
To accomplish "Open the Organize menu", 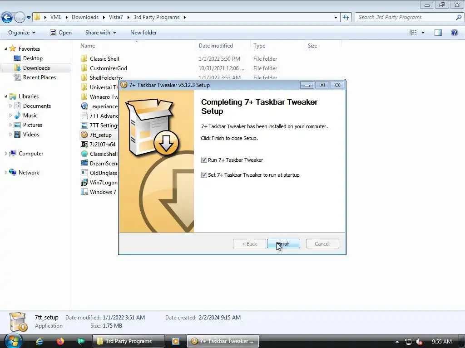I will coord(22,33).
